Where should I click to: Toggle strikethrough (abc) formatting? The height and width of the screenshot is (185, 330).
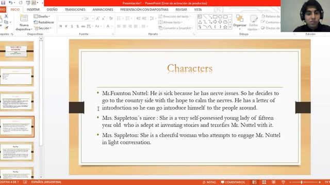tap(83, 26)
